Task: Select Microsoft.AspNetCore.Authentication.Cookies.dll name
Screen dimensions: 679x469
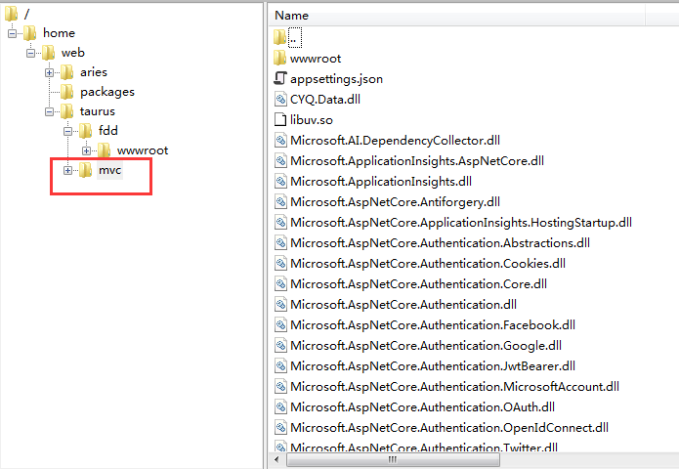Action: pyautogui.click(x=428, y=264)
